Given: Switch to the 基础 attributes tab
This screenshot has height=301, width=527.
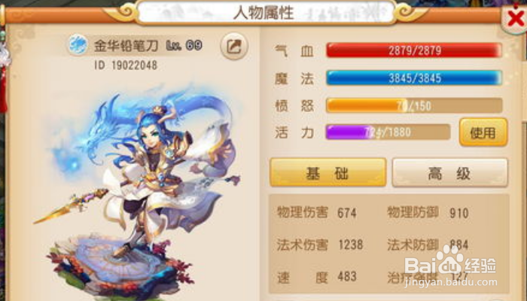Looking at the screenshot, I should [328, 172].
